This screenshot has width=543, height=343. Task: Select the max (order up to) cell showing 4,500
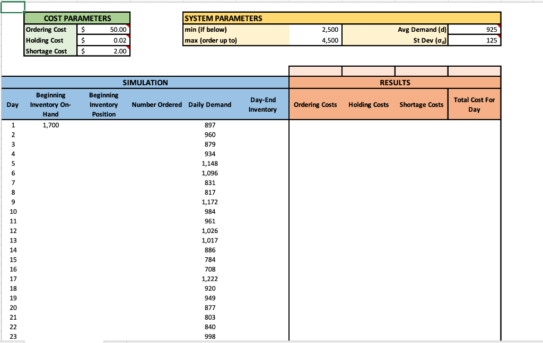click(x=316, y=40)
